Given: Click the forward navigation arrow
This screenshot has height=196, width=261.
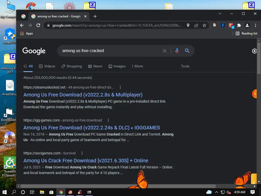Looking at the screenshot, I should (30, 25).
